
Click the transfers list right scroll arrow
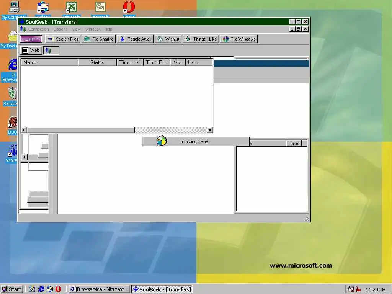210,130
